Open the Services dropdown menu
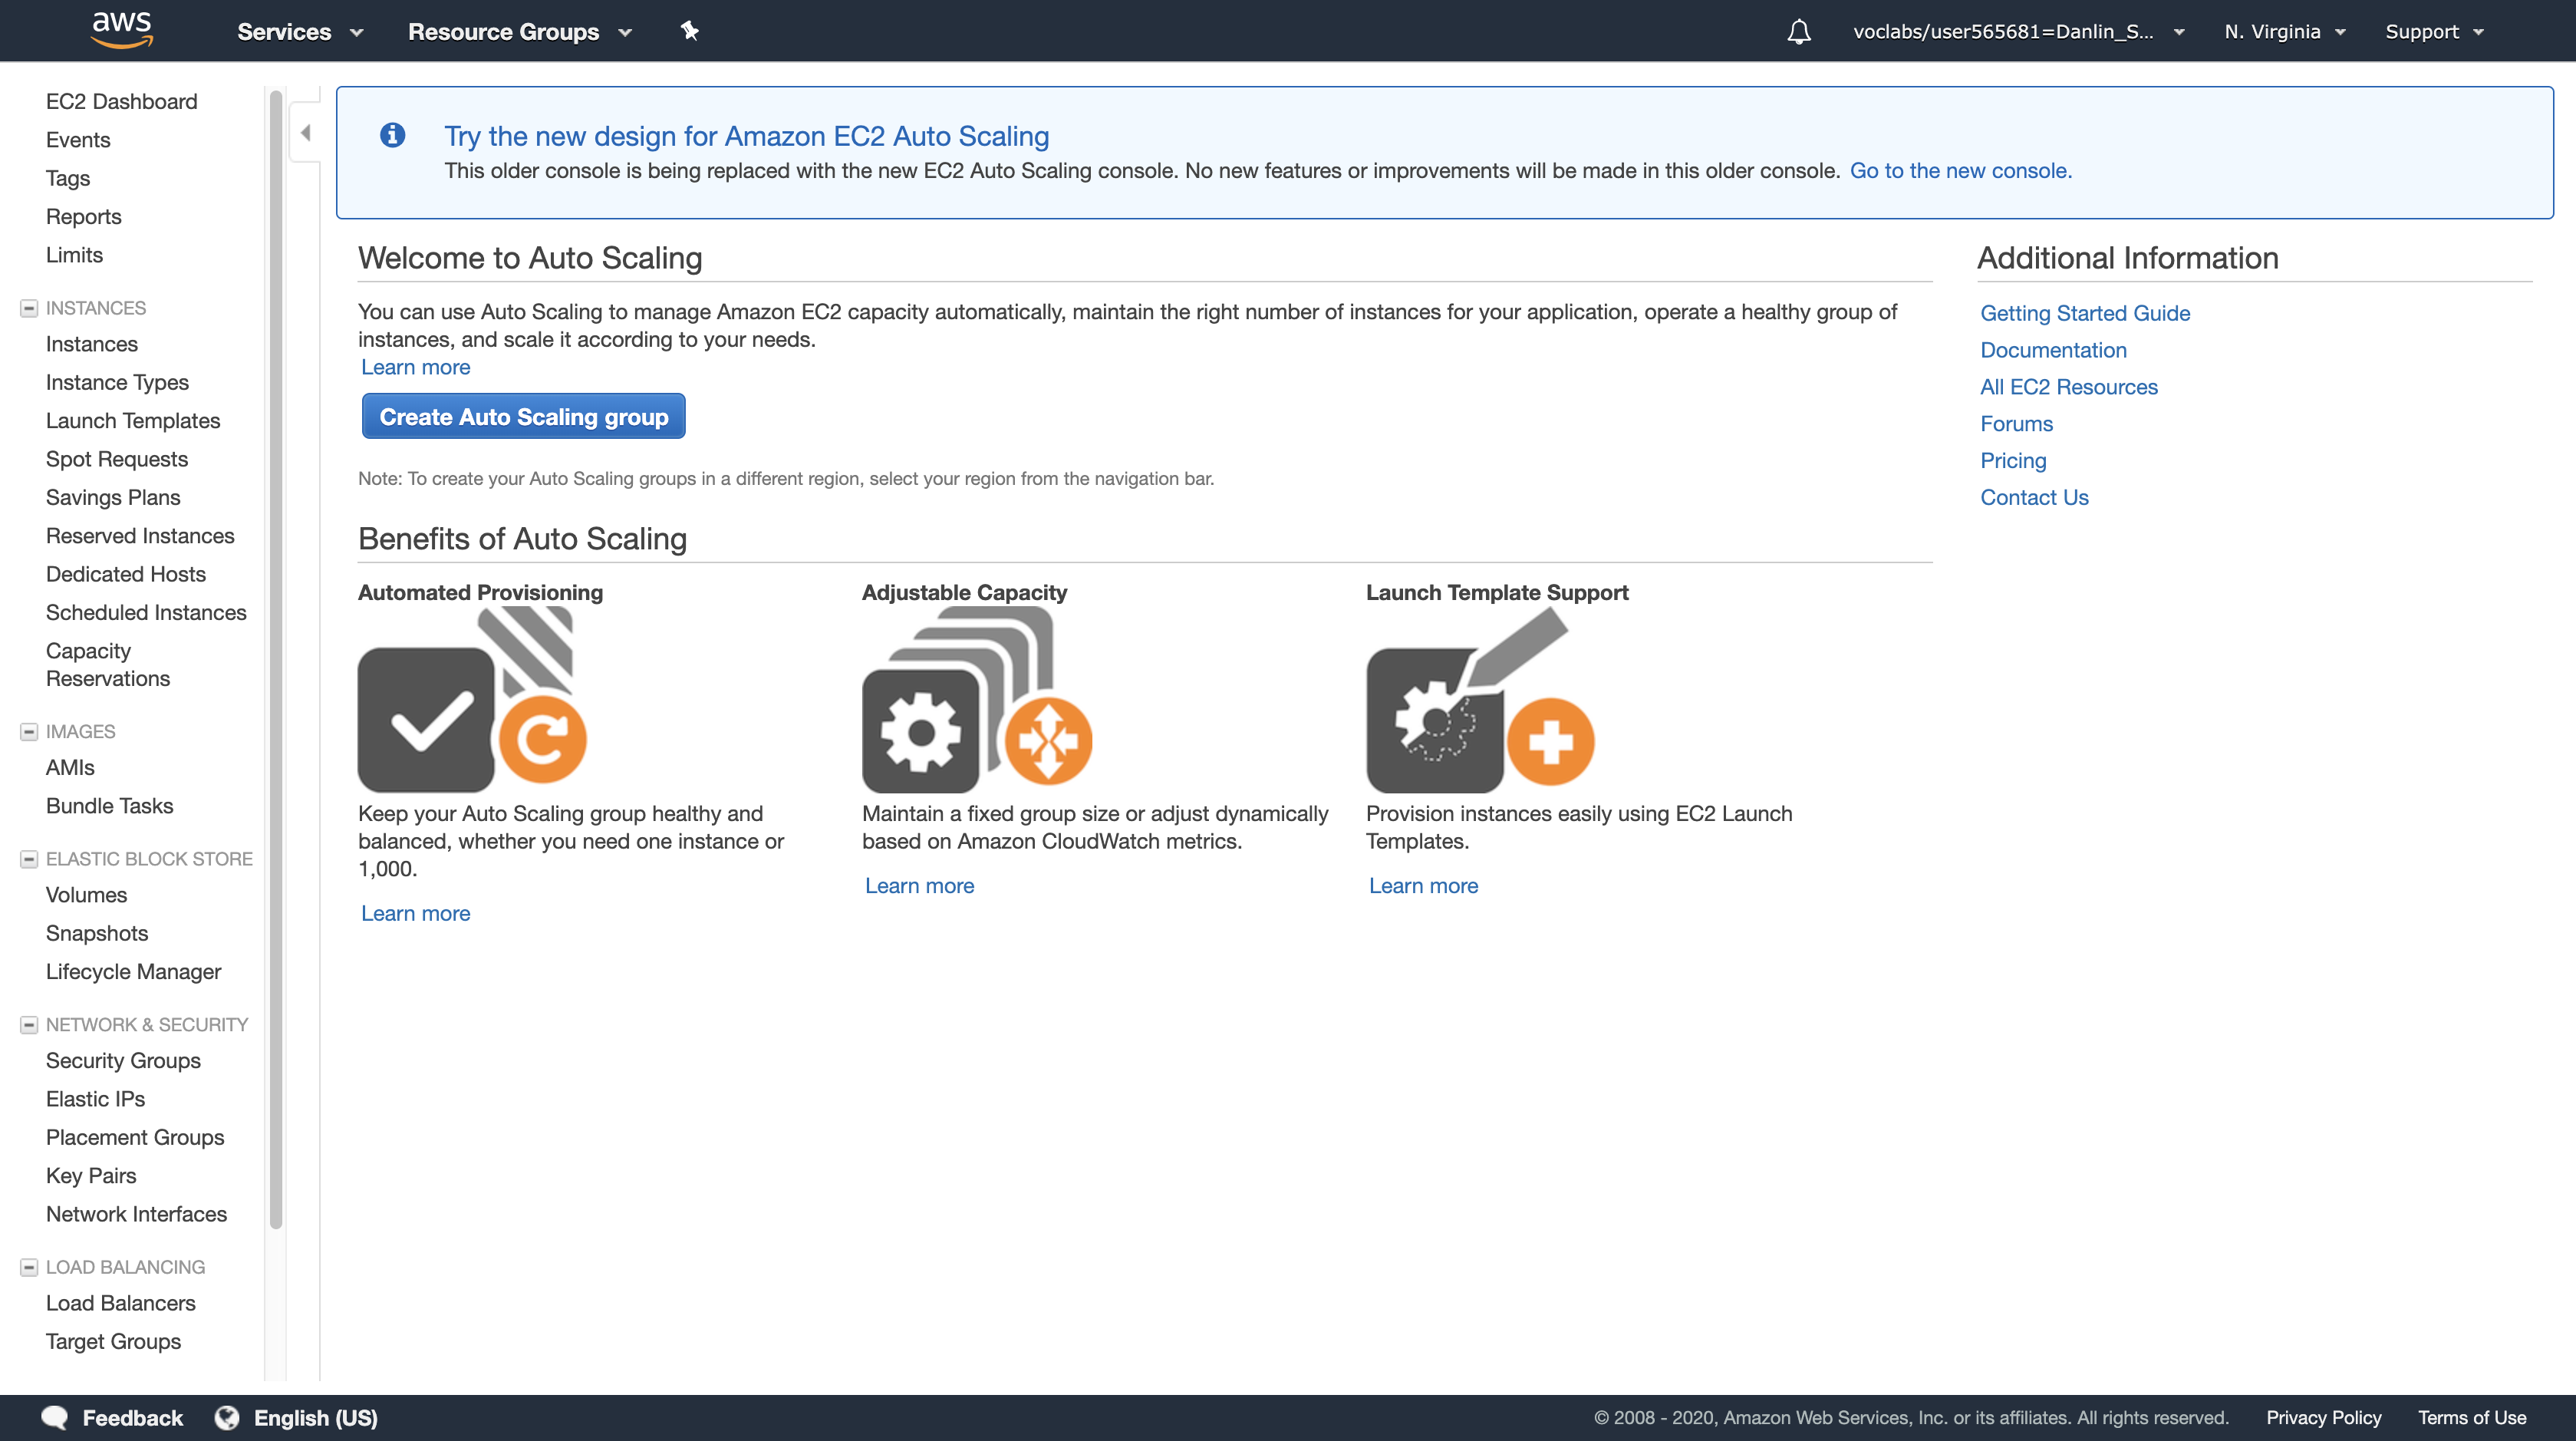The width and height of the screenshot is (2576, 1441). (299, 32)
